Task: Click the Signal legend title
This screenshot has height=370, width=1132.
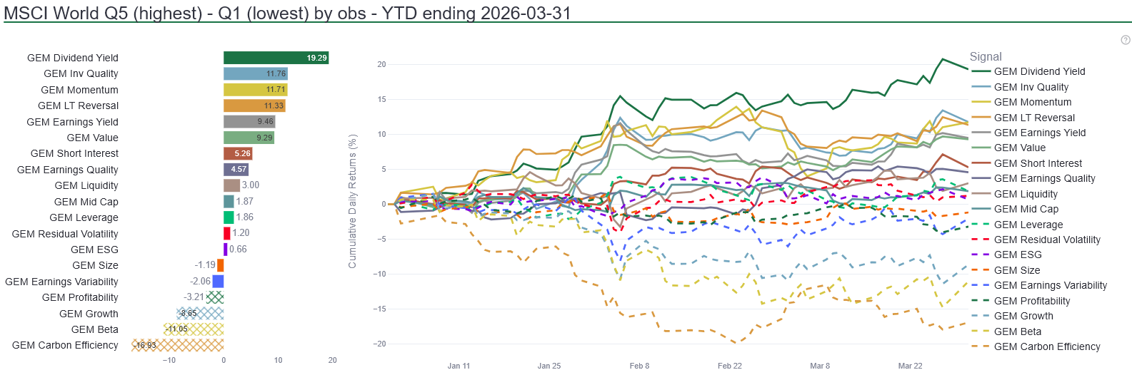Action: pyautogui.click(x=985, y=56)
